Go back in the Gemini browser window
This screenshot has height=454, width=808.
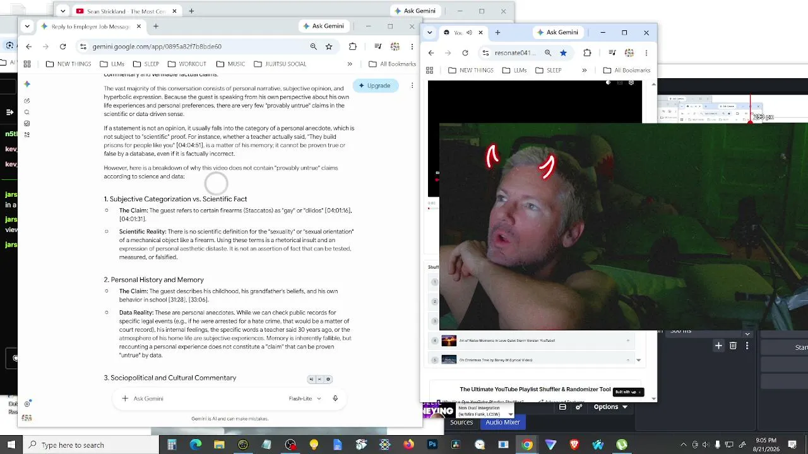coord(28,46)
